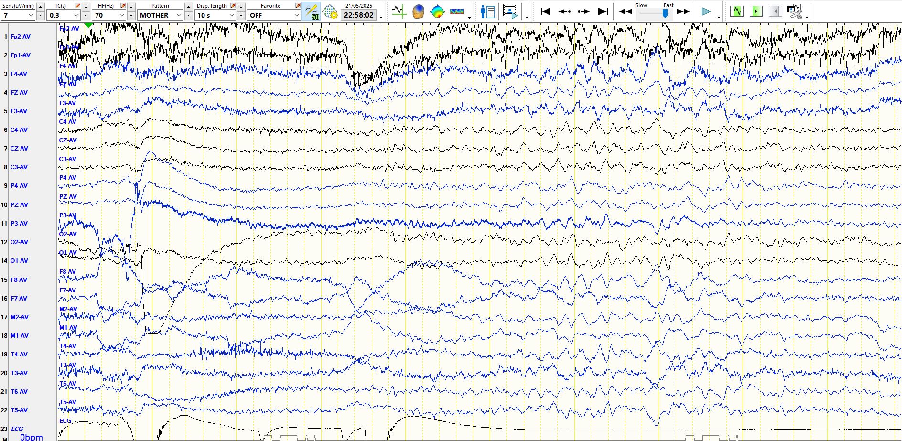Open the Sens(uV/mm) dropdown
The image size is (902, 441).
[18, 15]
